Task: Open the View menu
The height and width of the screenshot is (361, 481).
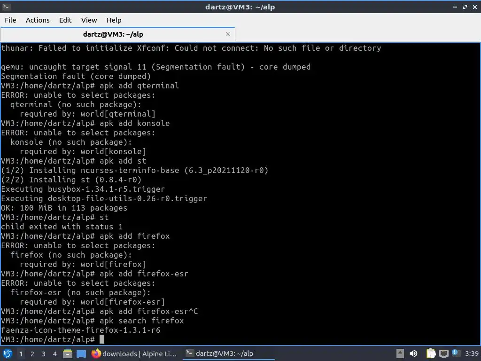Action: coord(89,20)
